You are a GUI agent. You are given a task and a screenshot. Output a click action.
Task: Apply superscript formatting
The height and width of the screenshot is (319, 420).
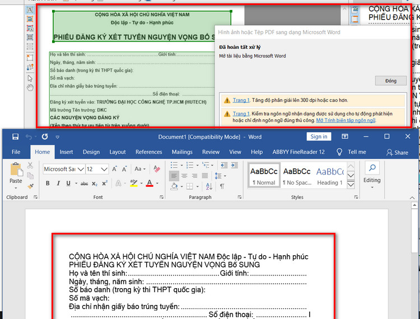click(x=105, y=184)
